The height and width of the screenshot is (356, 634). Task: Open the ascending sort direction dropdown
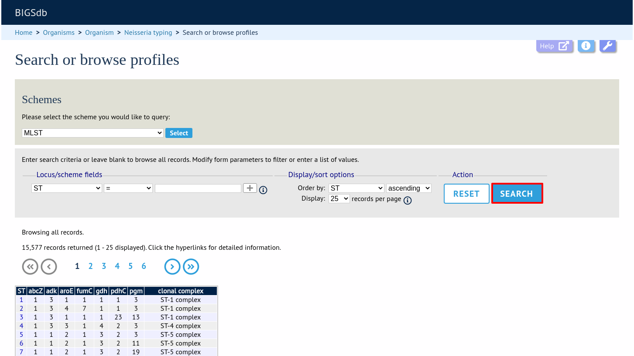click(409, 188)
